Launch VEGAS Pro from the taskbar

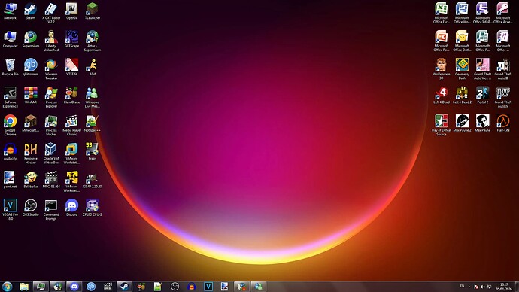click(208, 287)
